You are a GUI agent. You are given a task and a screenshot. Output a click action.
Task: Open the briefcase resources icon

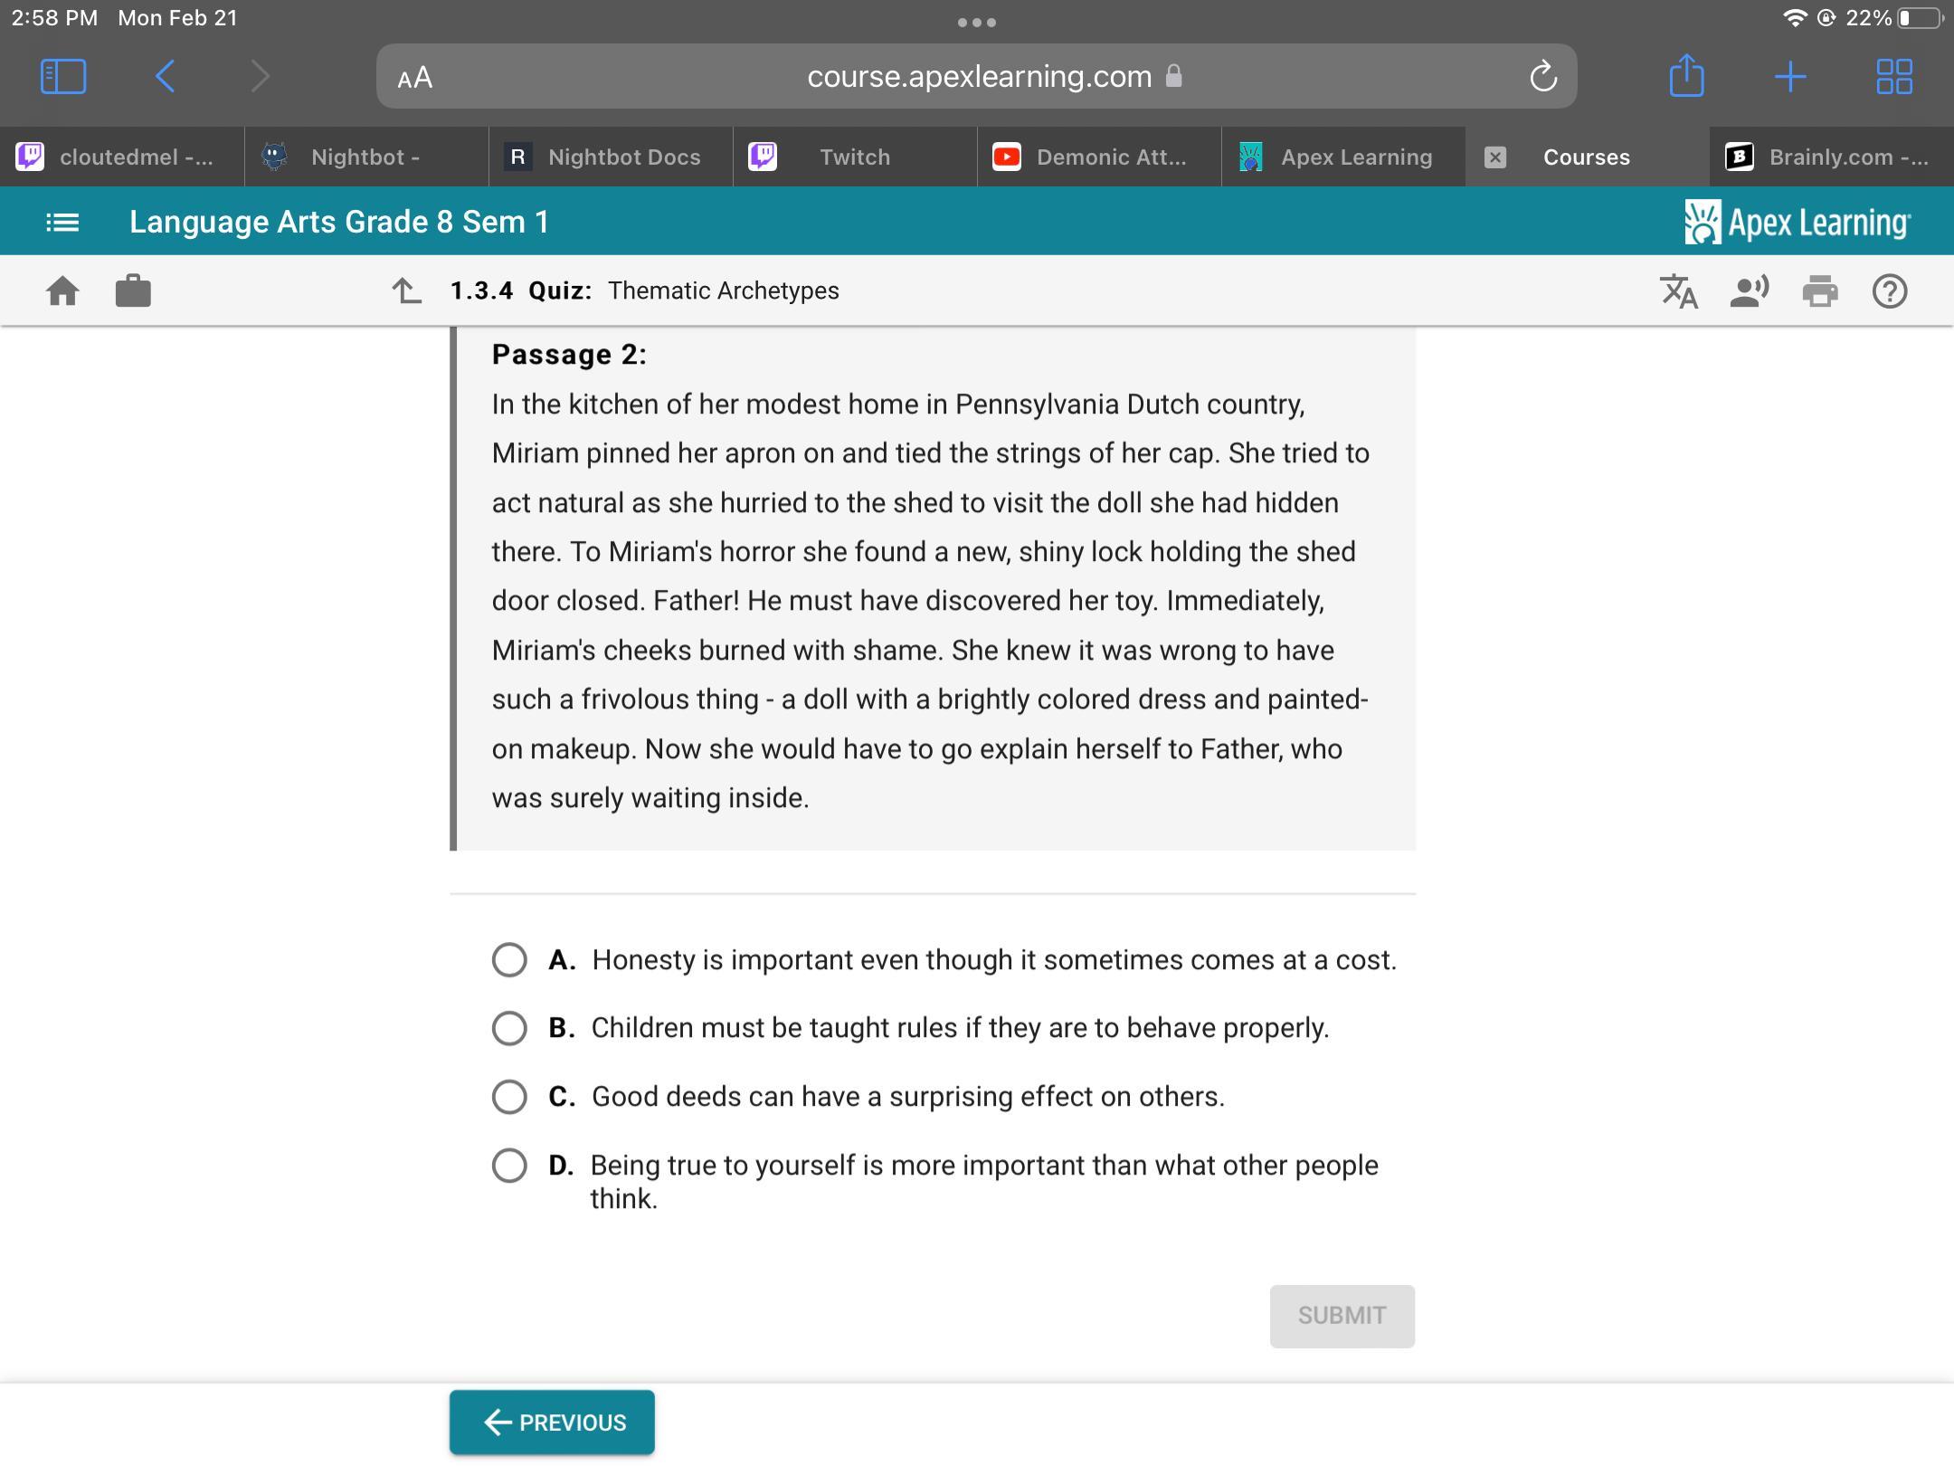(133, 291)
